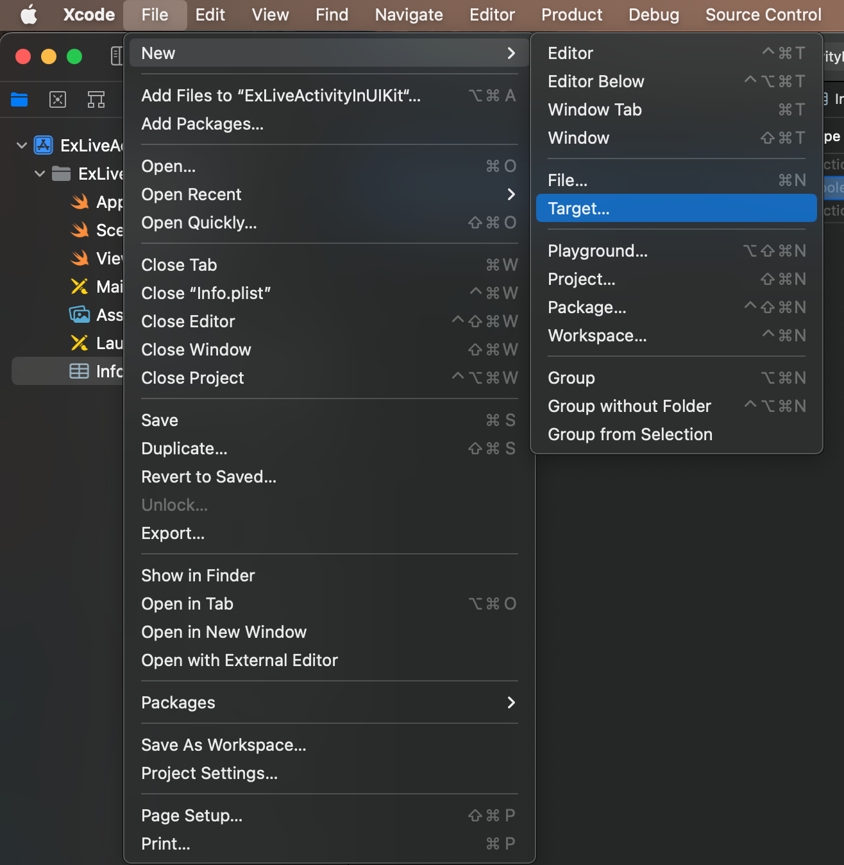Image resolution: width=844 pixels, height=865 pixels.
Task: Select the Assets catalog icon
Action: 80,315
